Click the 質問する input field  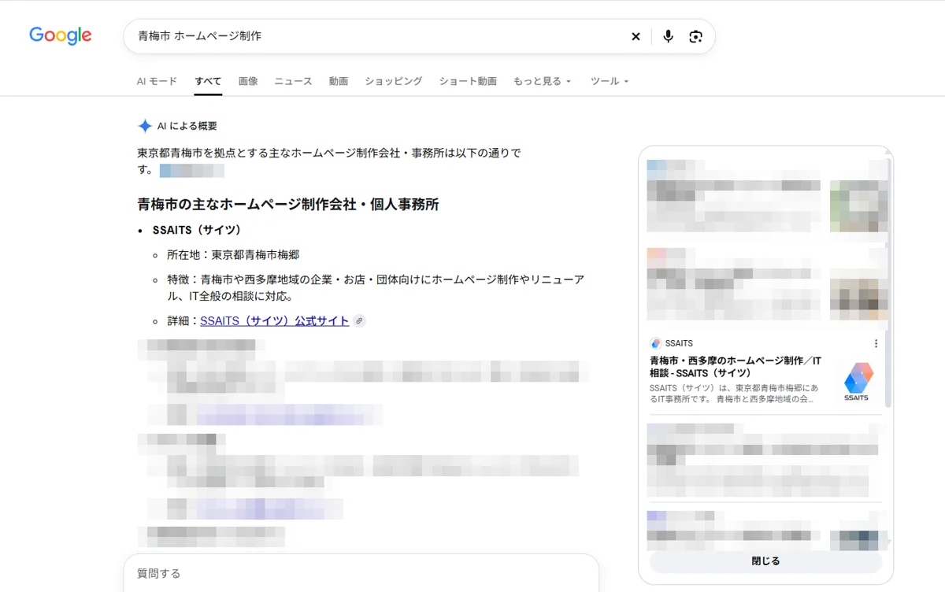coord(361,573)
